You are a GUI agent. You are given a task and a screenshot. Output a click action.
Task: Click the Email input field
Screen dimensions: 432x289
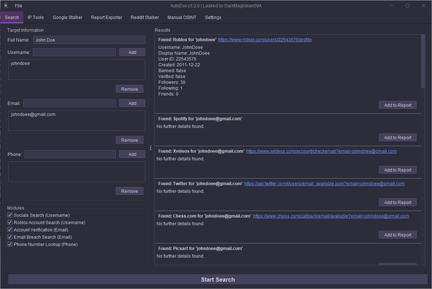[x=70, y=103]
